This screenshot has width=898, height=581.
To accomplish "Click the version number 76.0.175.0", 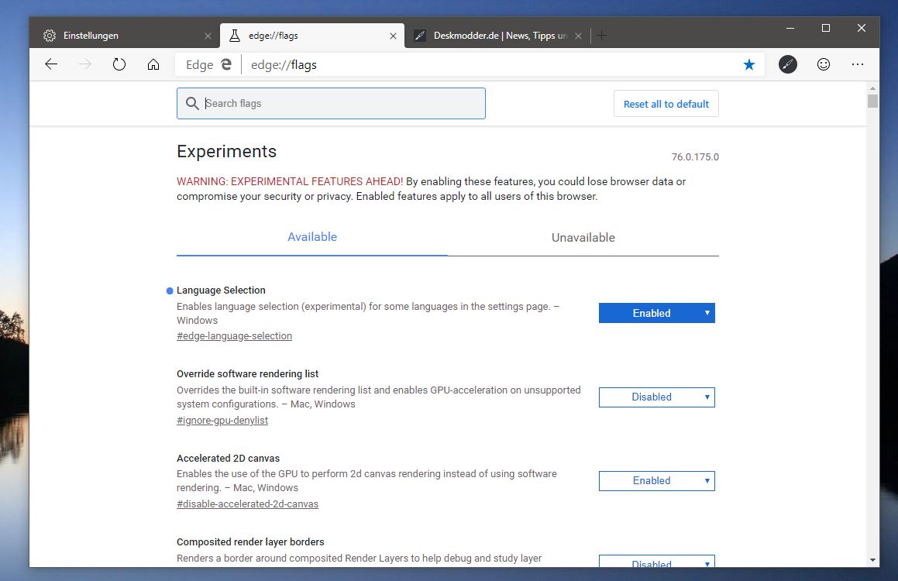I will [x=695, y=156].
